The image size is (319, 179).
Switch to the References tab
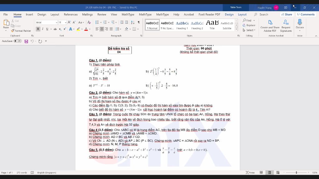pyautogui.click(x=71, y=14)
